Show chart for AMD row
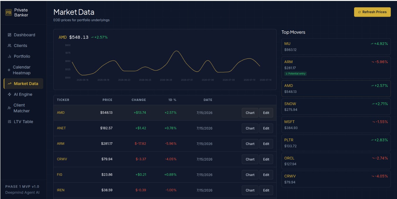Screen dimensions: 397x199 pyautogui.click(x=250, y=113)
